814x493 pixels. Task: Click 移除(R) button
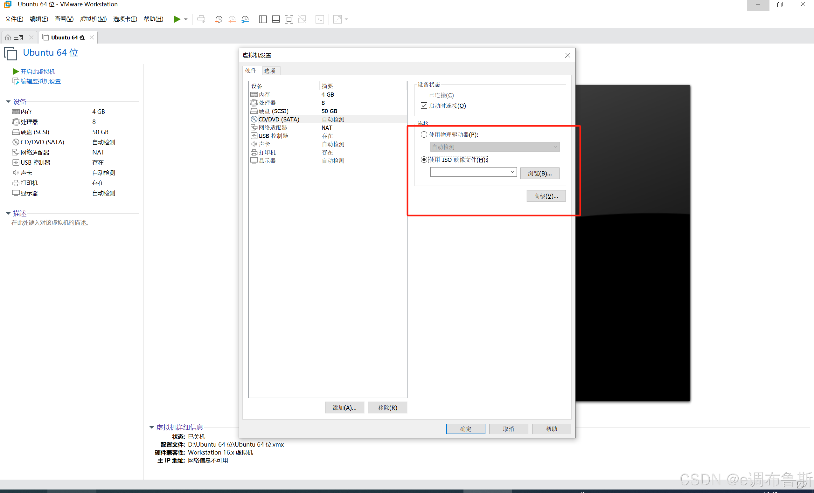pyautogui.click(x=387, y=407)
